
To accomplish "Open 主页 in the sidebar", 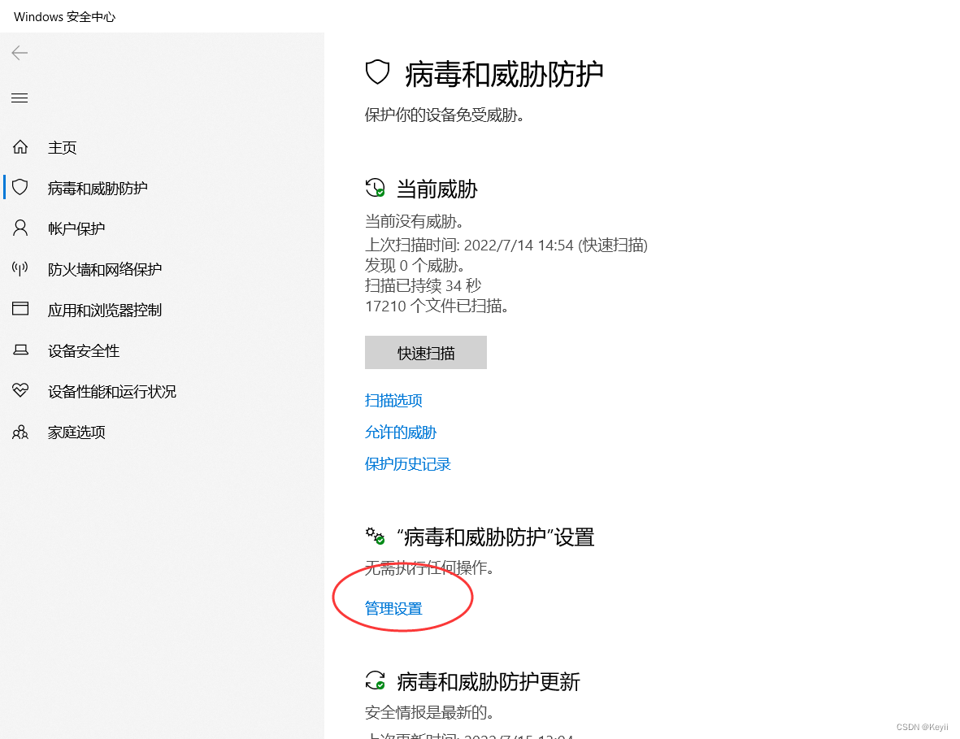I will [x=63, y=147].
